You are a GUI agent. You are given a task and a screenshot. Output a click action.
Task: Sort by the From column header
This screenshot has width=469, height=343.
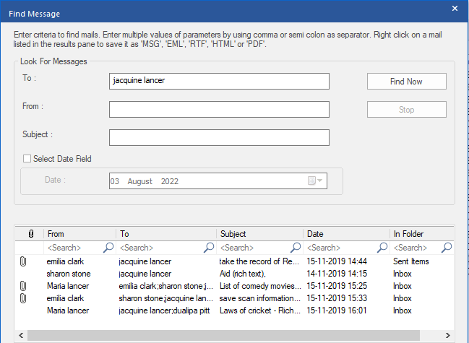[x=80, y=234]
